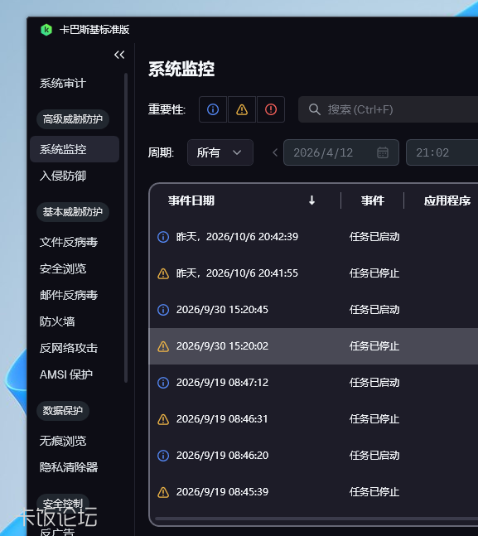Select date text 2026/9/30 15:20:45
Viewport: 478px width, 536px height.
point(222,310)
